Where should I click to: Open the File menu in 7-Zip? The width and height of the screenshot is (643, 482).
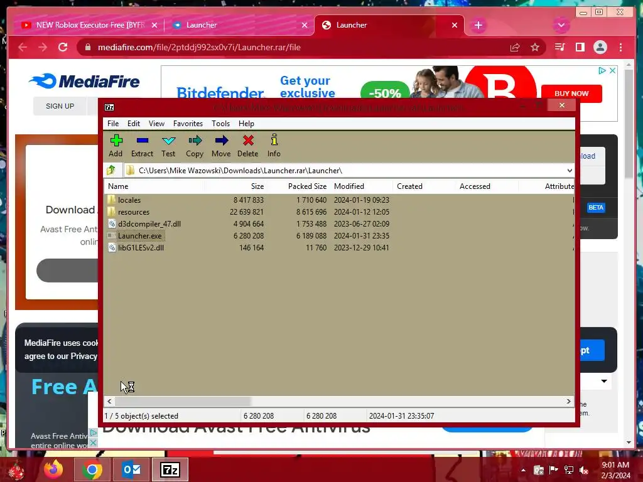point(113,124)
